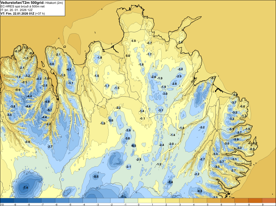Click the -5.7 temperature value on the map
The height and width of the screenshot is (206, 276).
(50, 110)
